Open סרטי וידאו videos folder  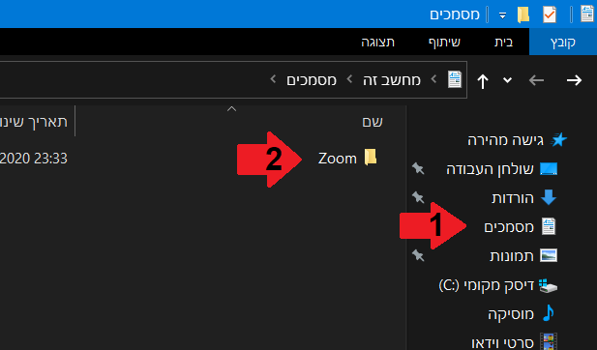(515, 342)
